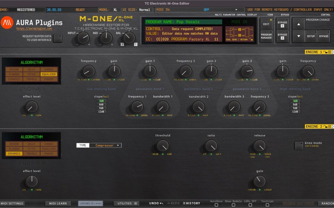Screen dimensions: 334x208
Task: Open the MODEL XL selector
Action: [109, 10]
